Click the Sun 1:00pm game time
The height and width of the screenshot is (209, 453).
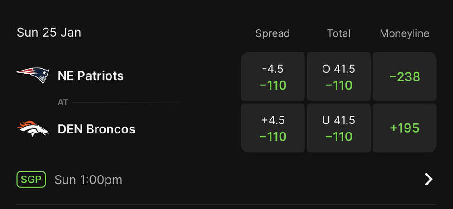88,180
